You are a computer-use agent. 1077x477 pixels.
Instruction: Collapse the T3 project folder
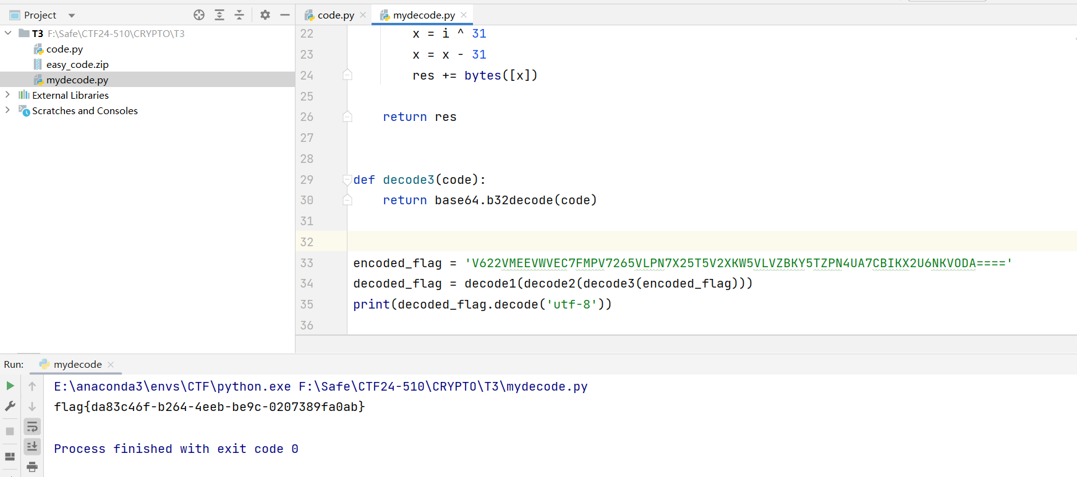pyautogui.click(x=7, y=33)
